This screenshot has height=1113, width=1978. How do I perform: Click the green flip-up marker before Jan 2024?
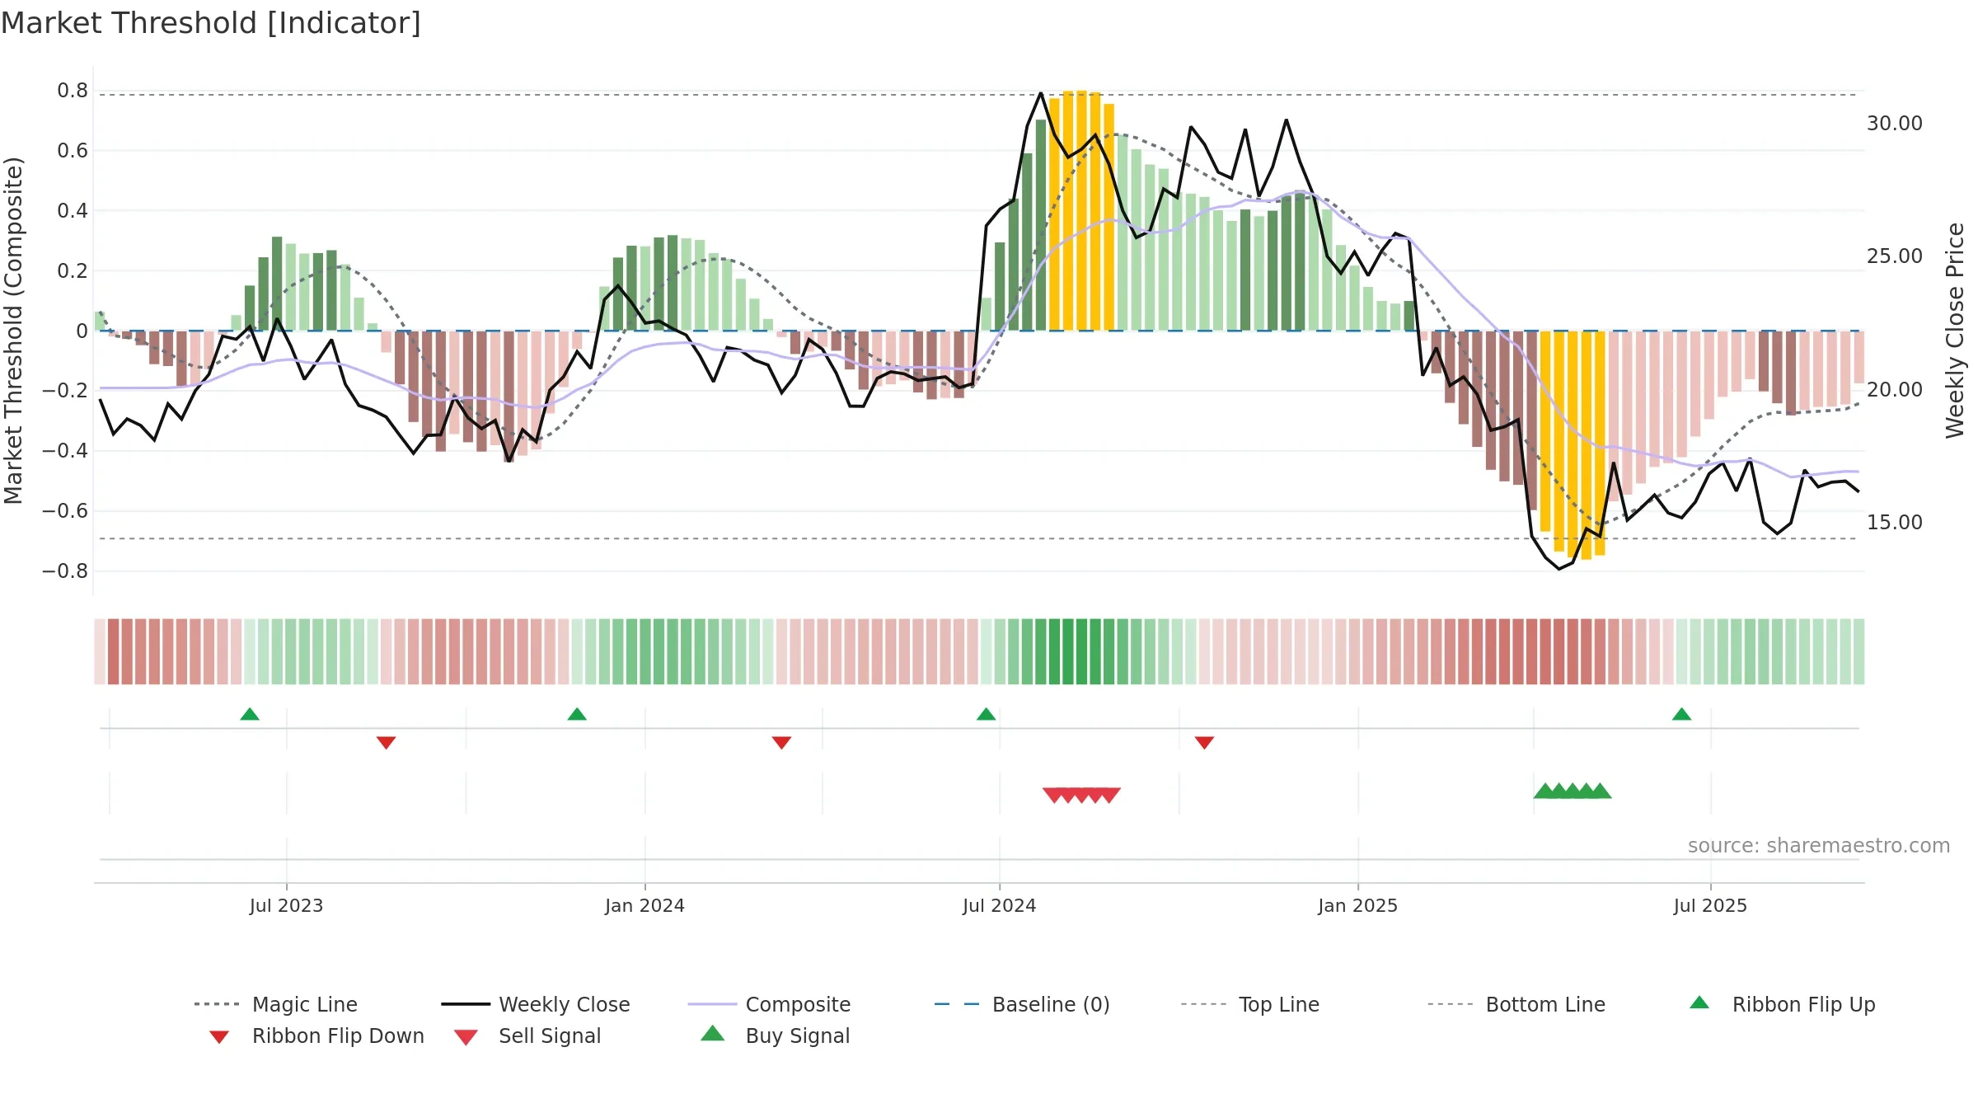[577, 714]
